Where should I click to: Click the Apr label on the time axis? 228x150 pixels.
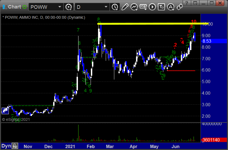coord(133,146)
